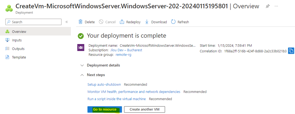Click the Go to resource button
This screenshot has height=114, width=295.
105,109
